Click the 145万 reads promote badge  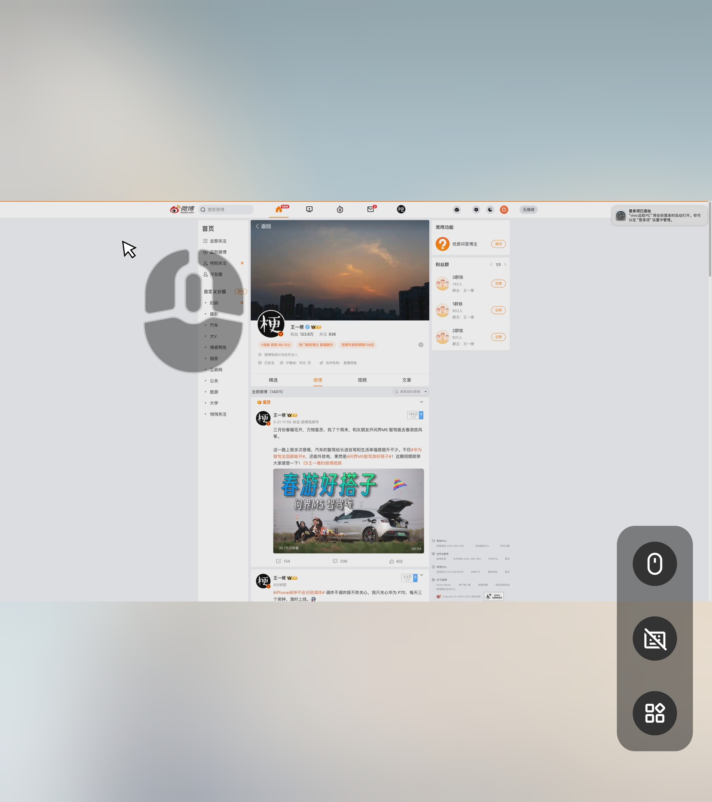415,415
